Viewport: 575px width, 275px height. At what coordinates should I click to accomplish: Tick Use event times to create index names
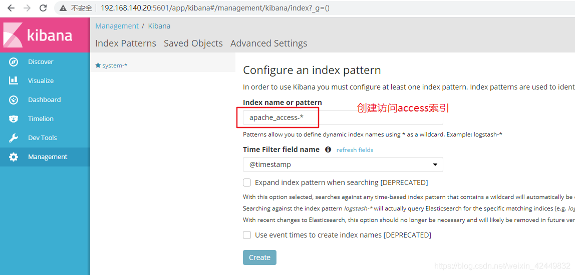click(x=247, y=234)
